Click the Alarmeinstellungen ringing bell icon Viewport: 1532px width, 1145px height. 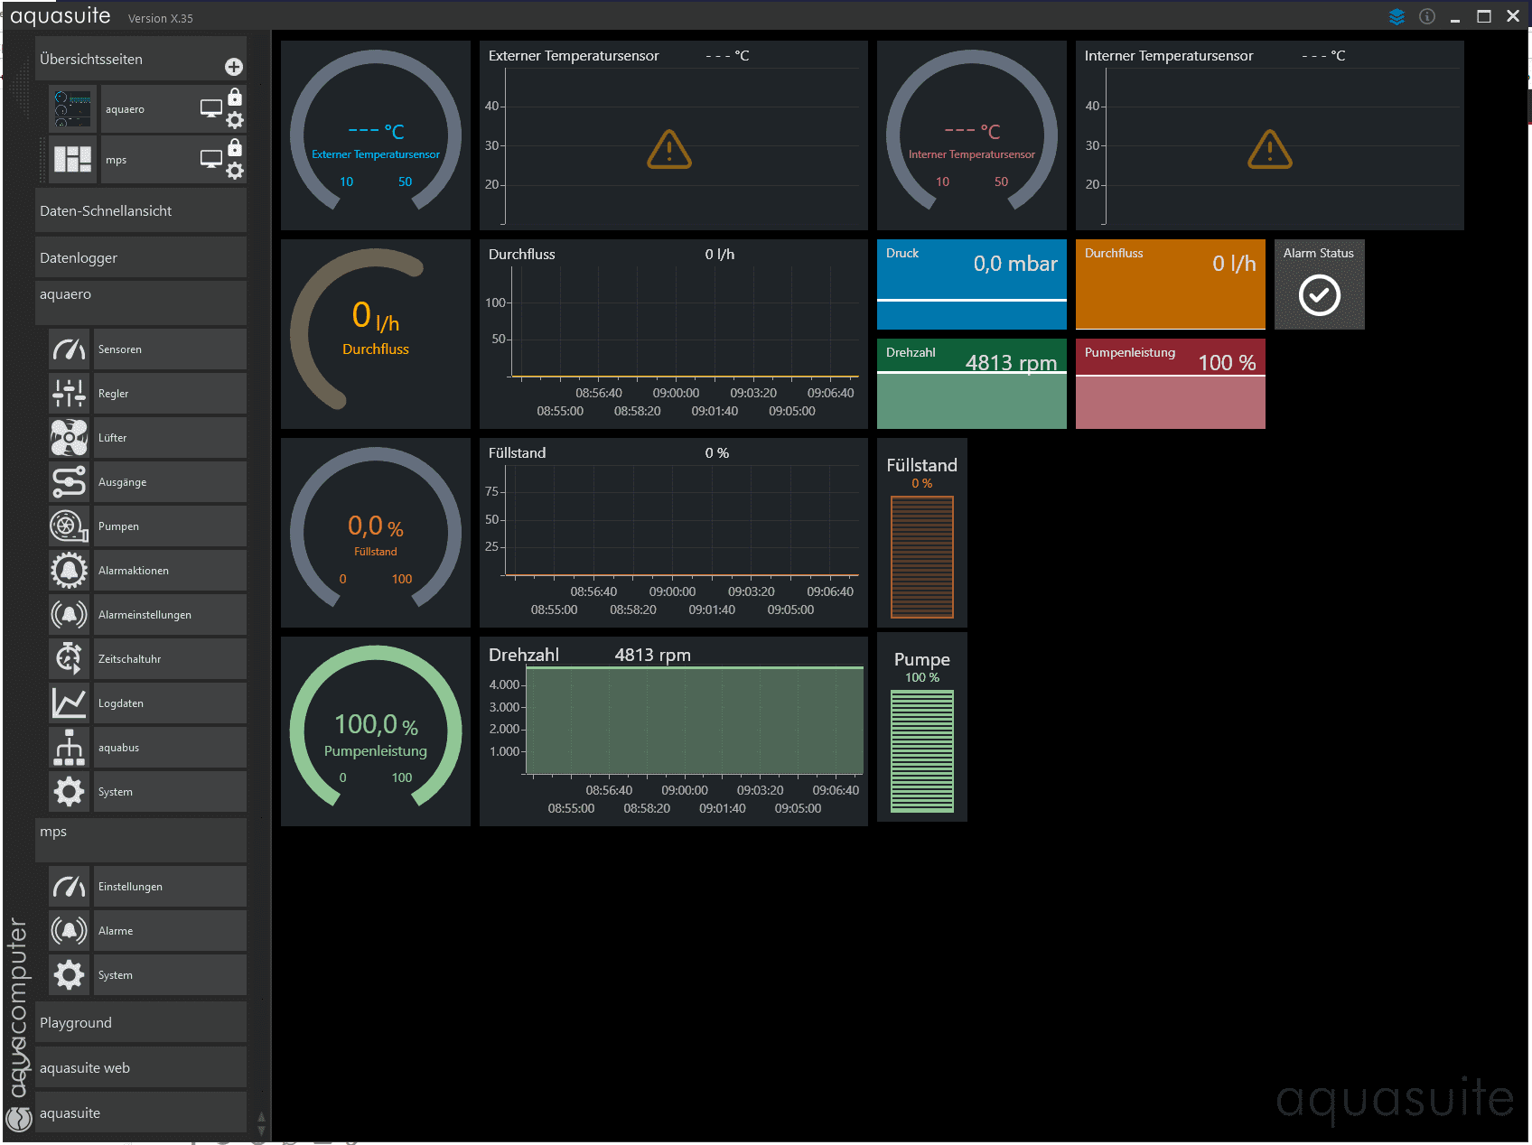(x=70, y=615)
